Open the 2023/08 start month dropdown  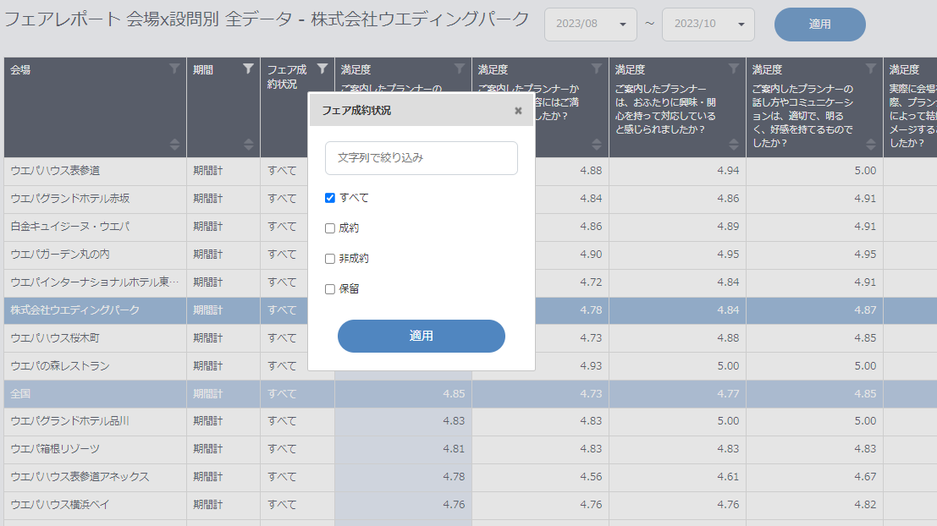click(591, 25)
